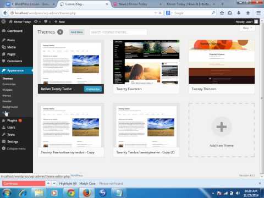The image size is (264, 198).
Task: Open Chrome from the taskbar
Action: coord(71,193)
